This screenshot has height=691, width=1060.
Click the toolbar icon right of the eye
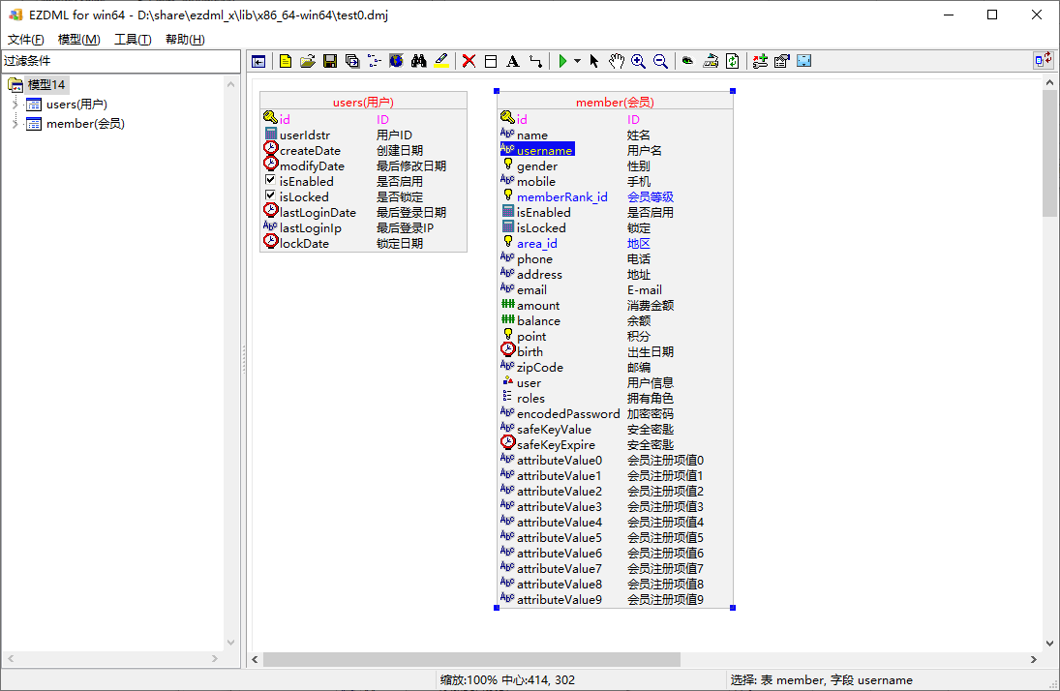pyautogui.click(x=711, y=62)
